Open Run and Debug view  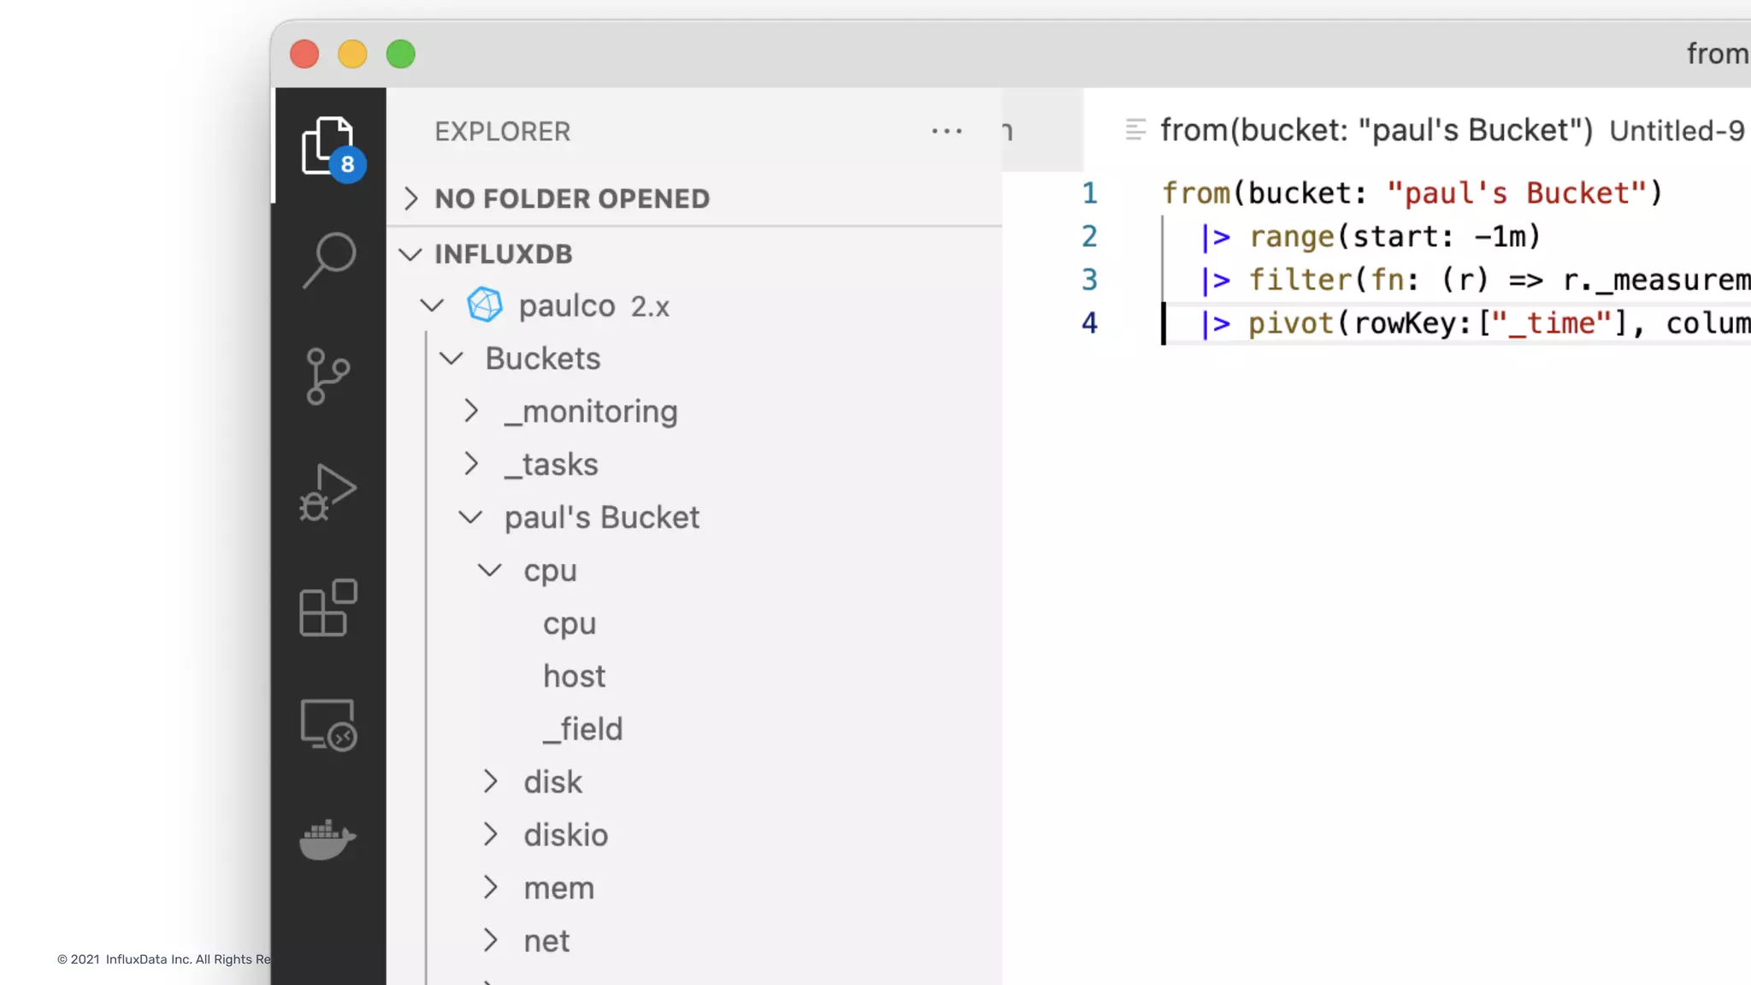point(328,492)
